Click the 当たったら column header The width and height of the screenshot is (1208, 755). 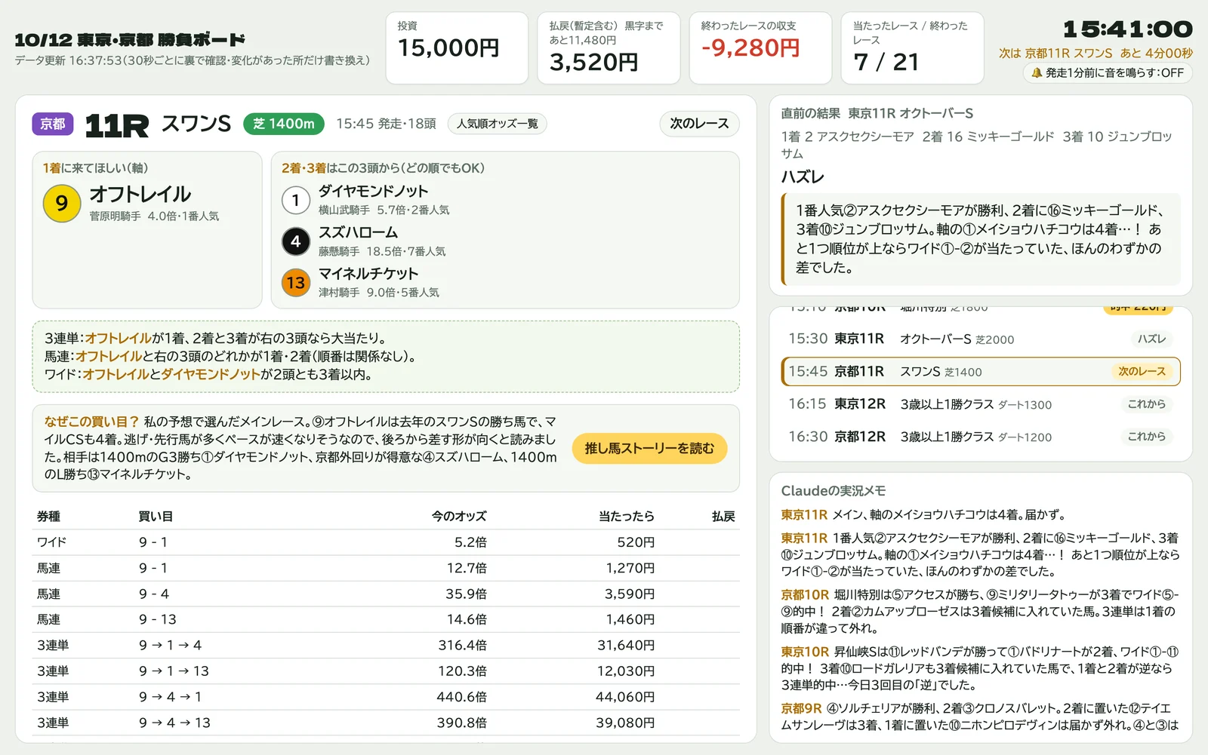[x=627, y=517]
